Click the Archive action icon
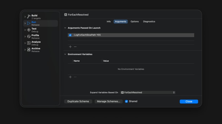The height and width of the screenshot is (124, 222). pos(29,50)
